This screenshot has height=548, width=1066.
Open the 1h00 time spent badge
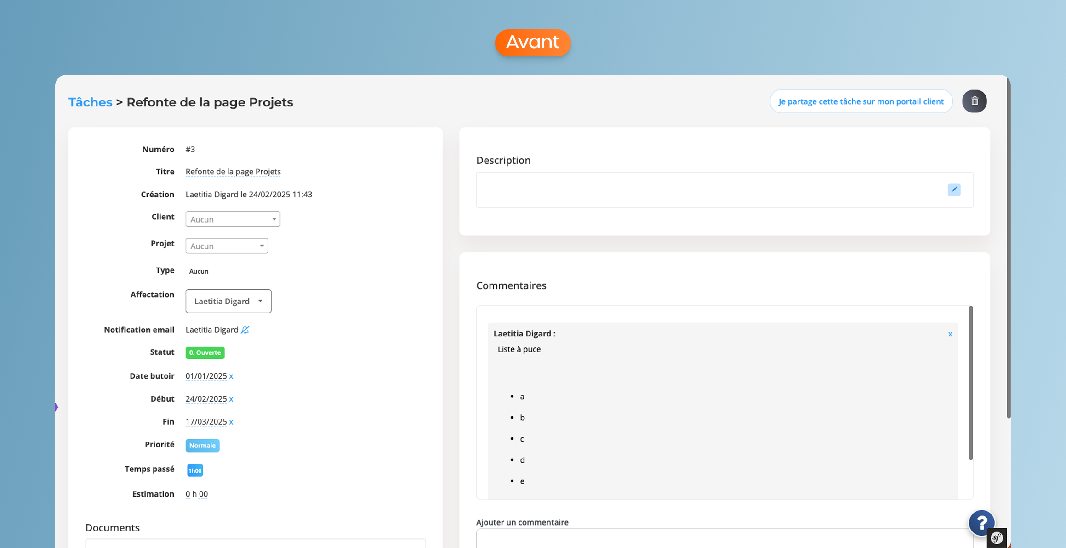[x=195, y=470]
